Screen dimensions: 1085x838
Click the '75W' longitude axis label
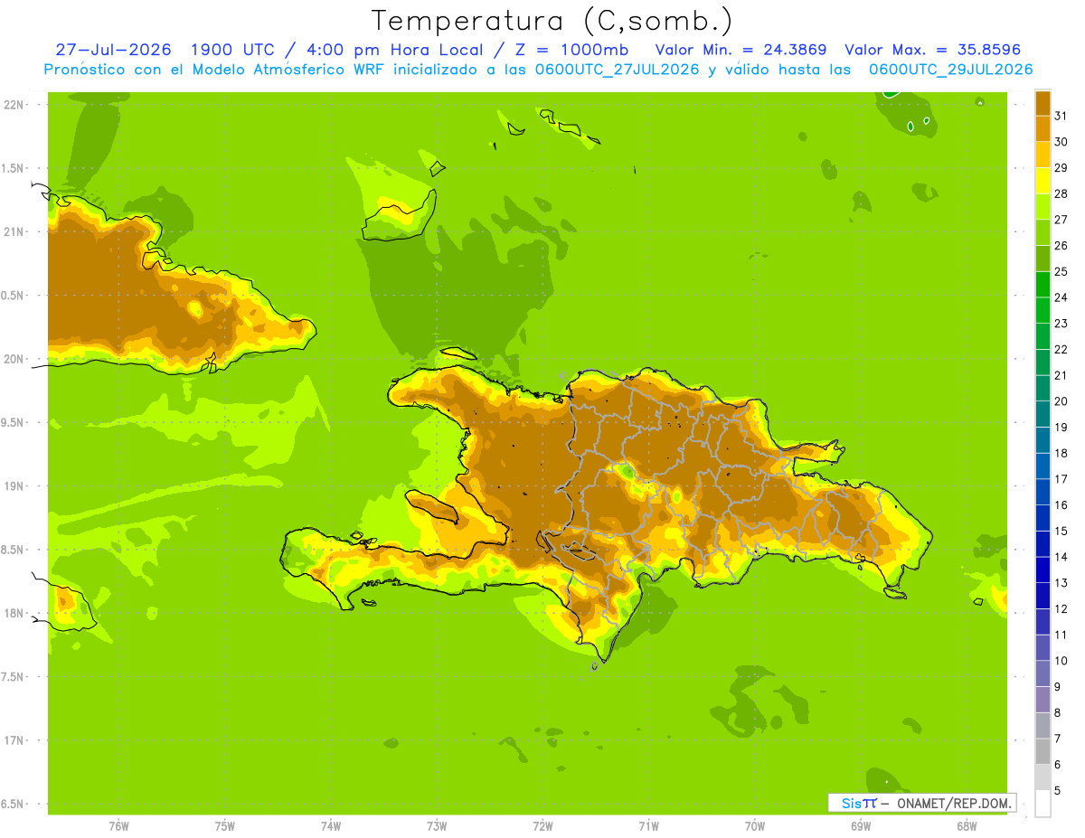[x=225, y=826]
